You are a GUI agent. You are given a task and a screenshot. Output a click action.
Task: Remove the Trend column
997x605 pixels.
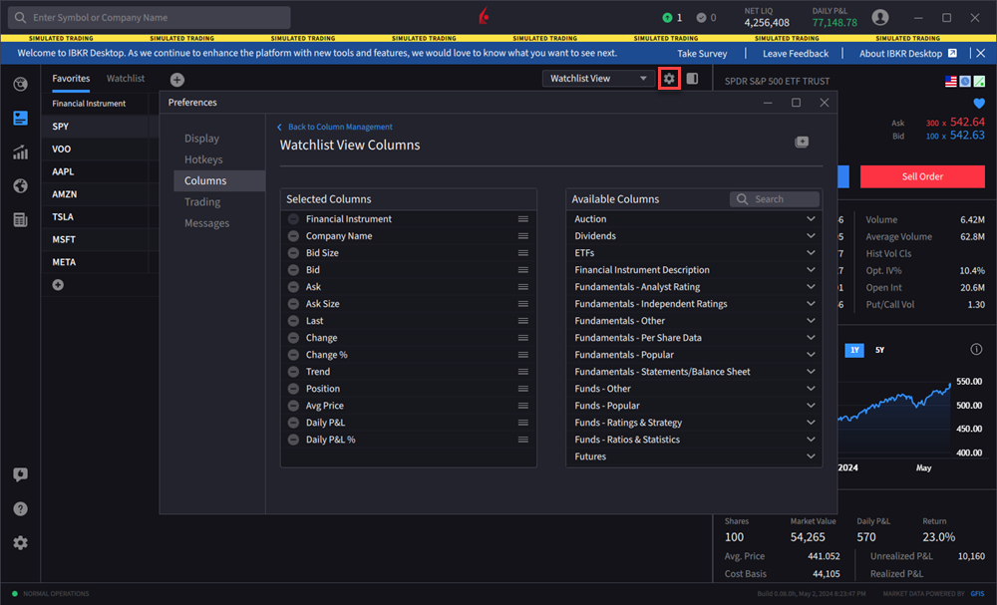[x=293, y=372]
